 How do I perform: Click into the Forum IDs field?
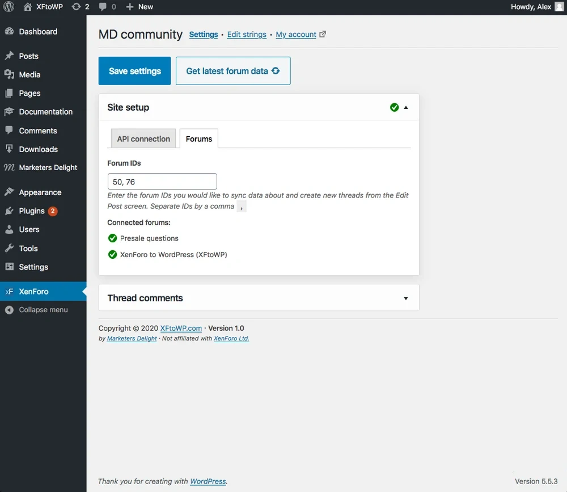162,182
